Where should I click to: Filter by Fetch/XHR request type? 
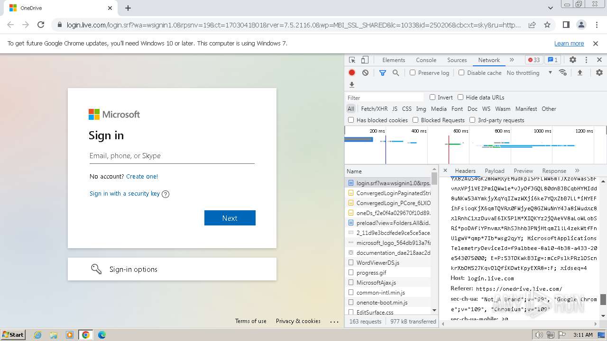tap(374, 108)
